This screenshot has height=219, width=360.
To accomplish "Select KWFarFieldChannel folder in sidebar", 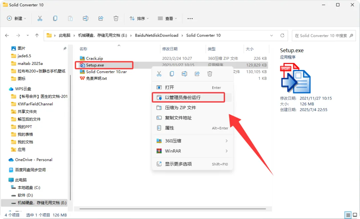I will (35, 104).
